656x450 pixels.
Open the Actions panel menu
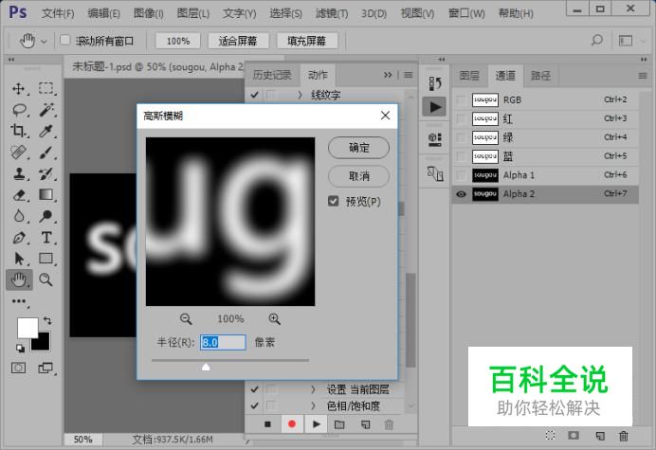pos(409,75)
